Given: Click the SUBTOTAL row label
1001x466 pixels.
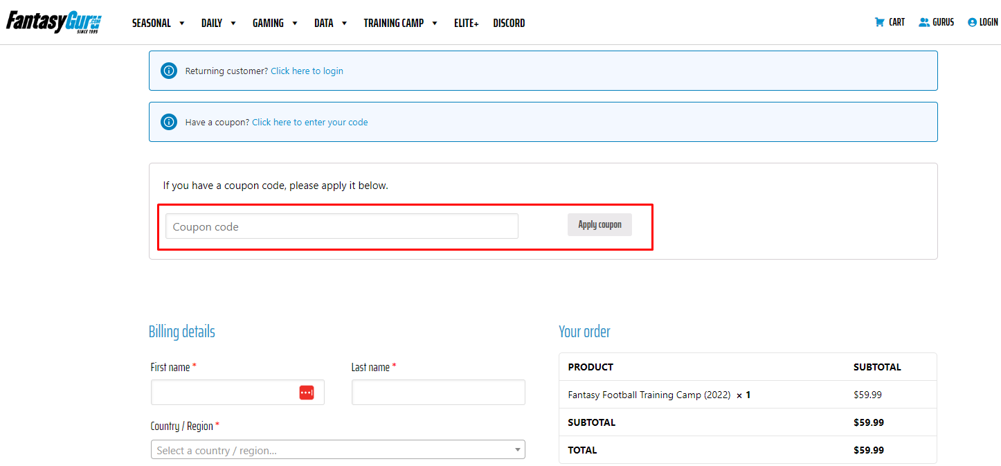Looking at the screenshot, I should coord(592,422).
